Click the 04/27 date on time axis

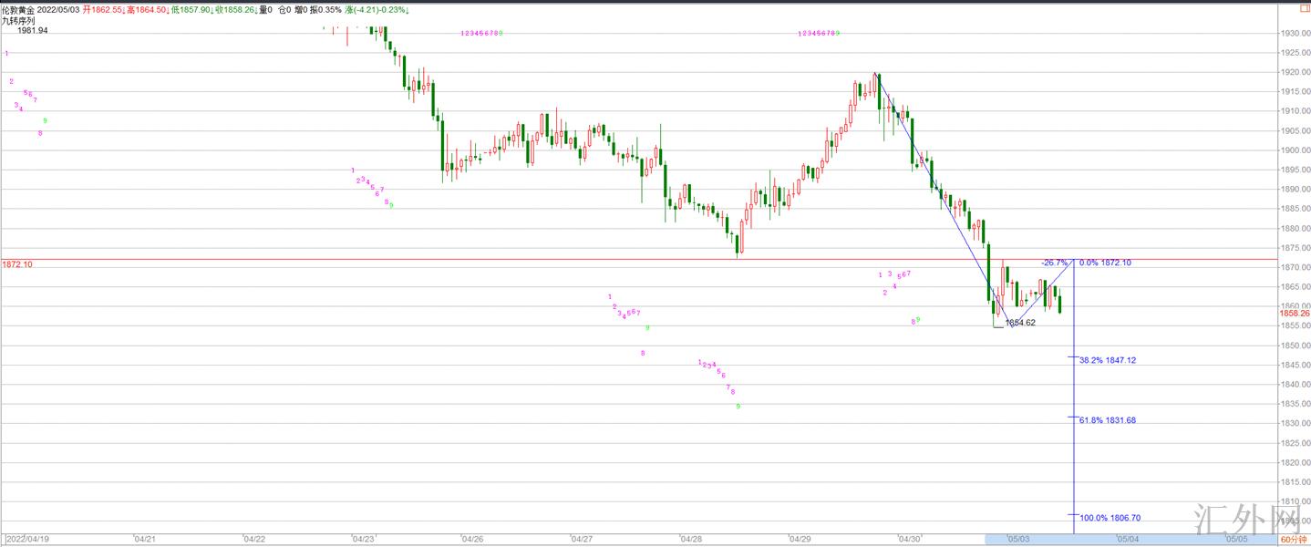[x=581, y=540]
